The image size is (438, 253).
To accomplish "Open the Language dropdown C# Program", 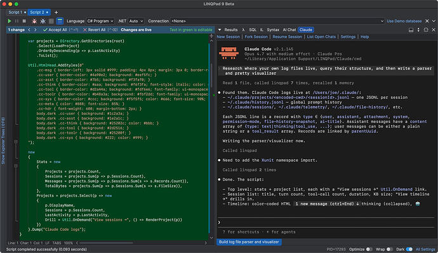I will [x=100, y=21].
